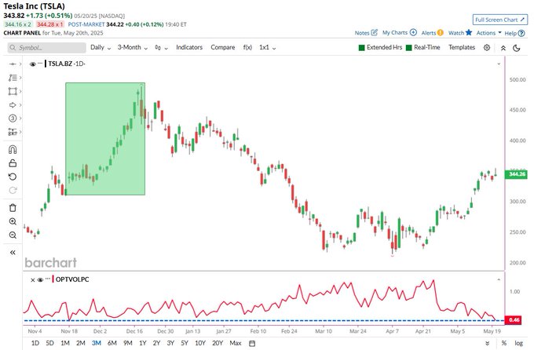
Task: Select the Max range tab
Action: coord(236,343)
